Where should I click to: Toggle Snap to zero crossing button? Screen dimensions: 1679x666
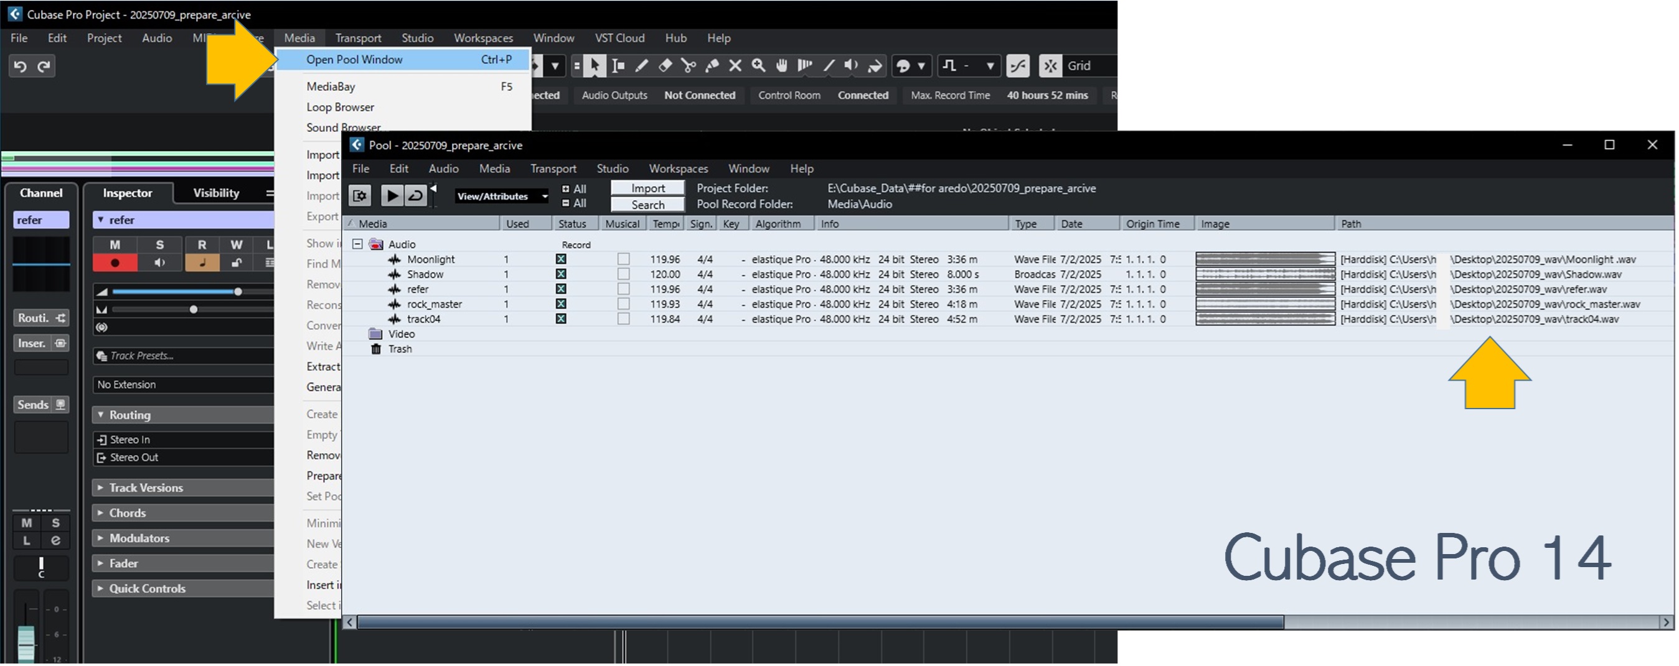(1018, 66)
